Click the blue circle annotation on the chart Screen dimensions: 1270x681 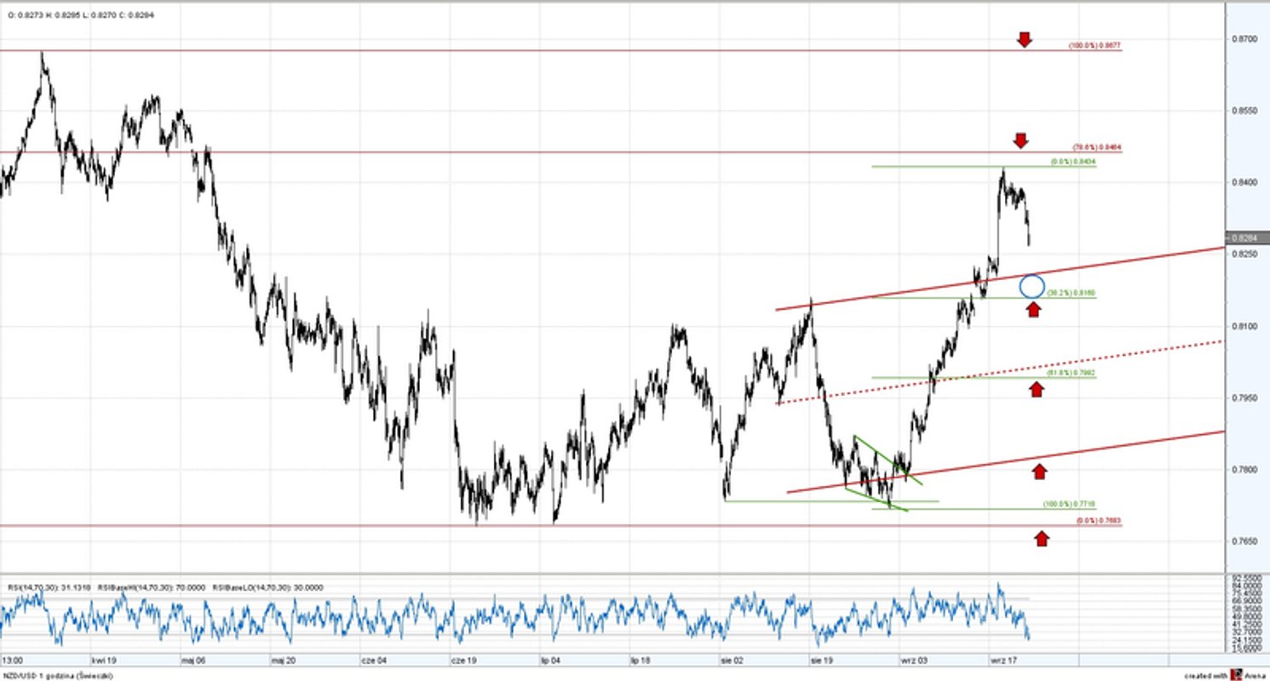coord(1032,288)
